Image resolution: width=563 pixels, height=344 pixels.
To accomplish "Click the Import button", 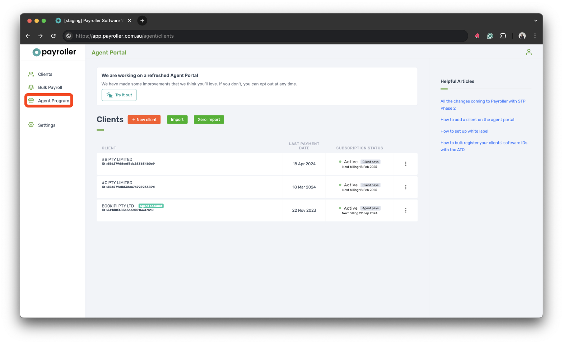I will tap(177, 120).
